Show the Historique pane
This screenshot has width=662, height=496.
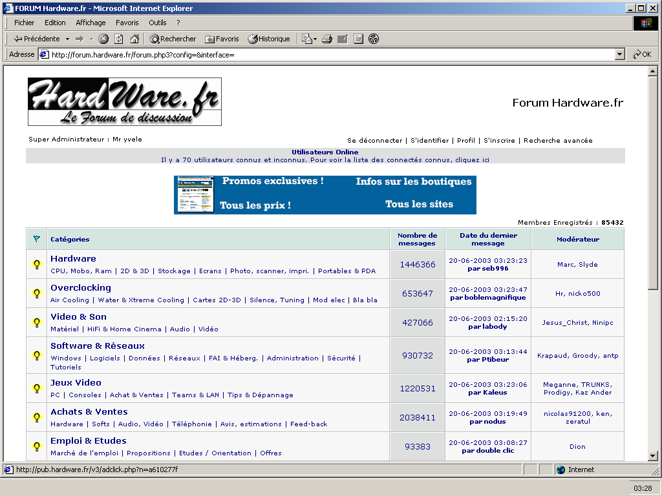pos(269,39)
